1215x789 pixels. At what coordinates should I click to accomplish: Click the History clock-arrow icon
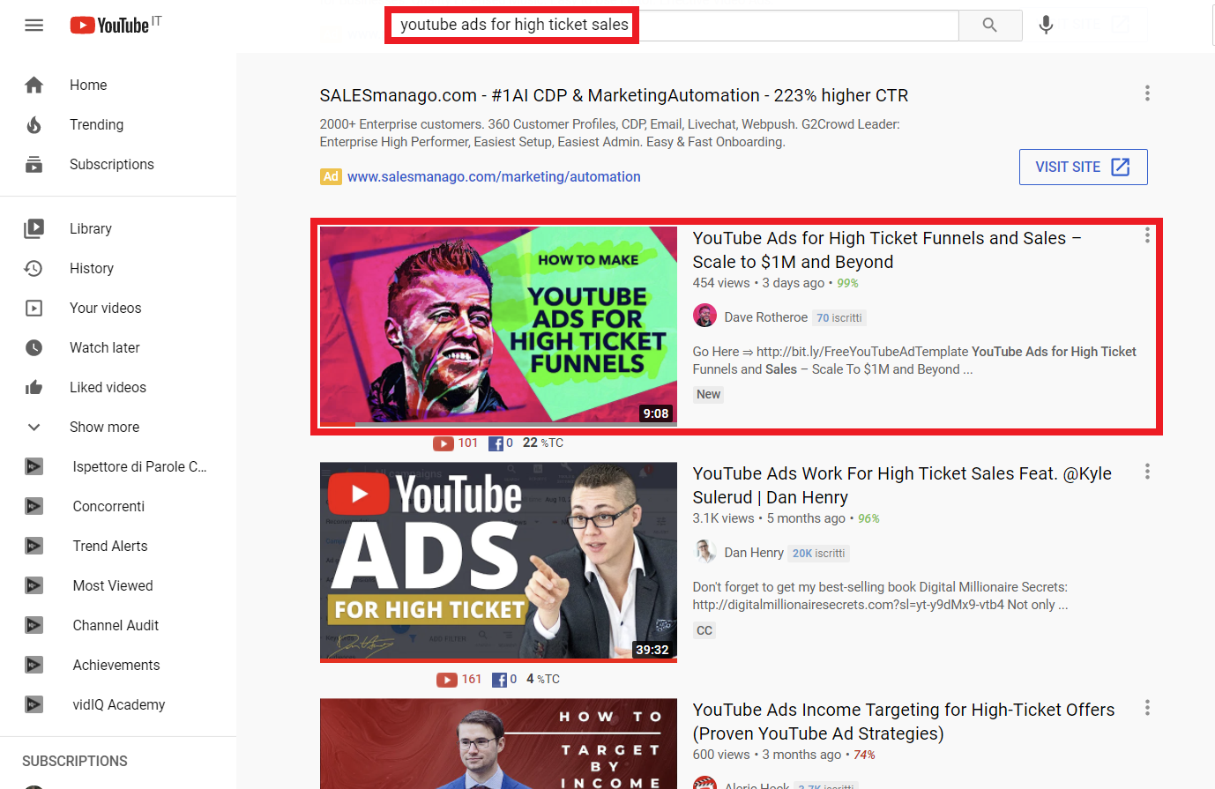(34, 268)
